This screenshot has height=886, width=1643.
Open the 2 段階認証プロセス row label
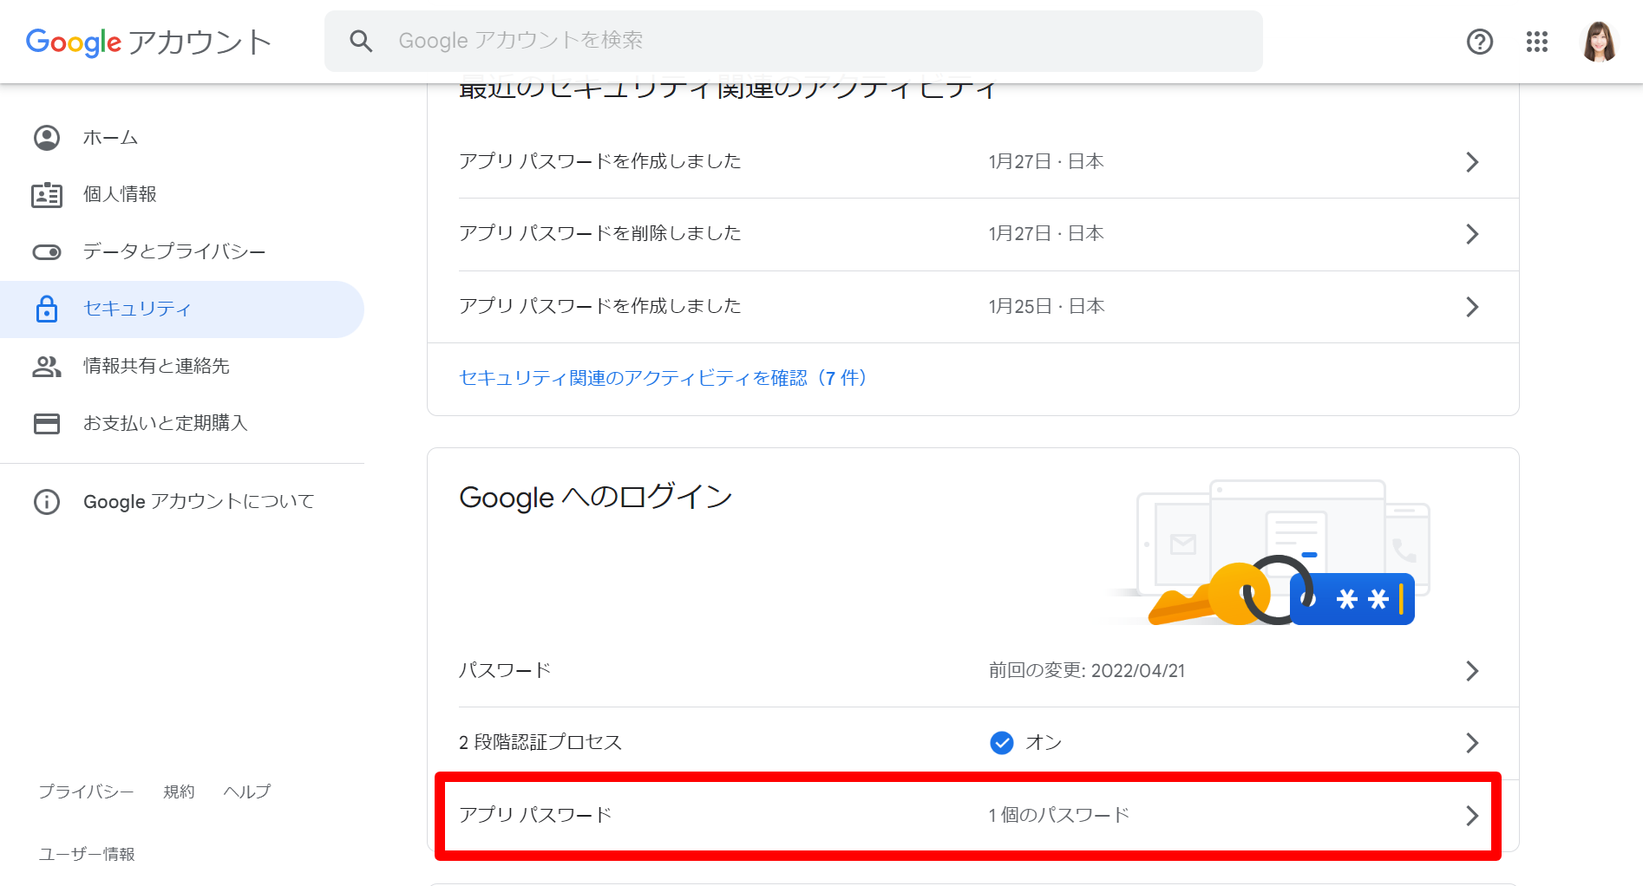[540, 743]
